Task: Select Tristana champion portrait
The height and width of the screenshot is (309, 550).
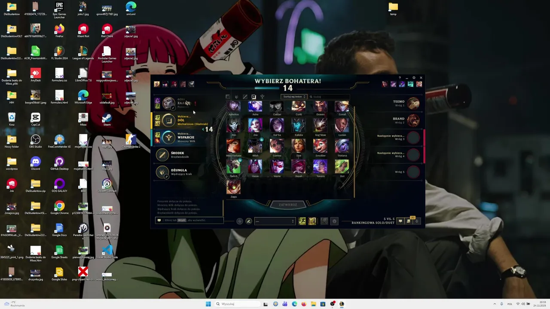Action: click(342, 146)
